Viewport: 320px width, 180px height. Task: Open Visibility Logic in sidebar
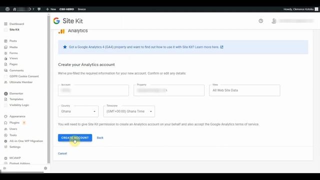[x=19, y=105]
